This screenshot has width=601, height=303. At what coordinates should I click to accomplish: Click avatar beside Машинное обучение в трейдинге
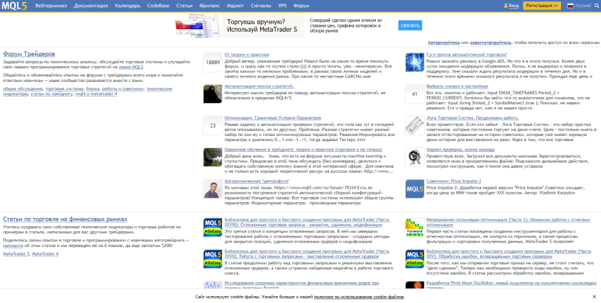tap(212, 157)
